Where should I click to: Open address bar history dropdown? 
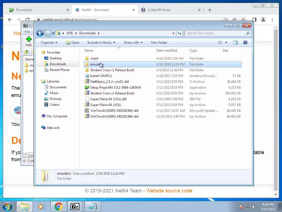click(173, 33)
